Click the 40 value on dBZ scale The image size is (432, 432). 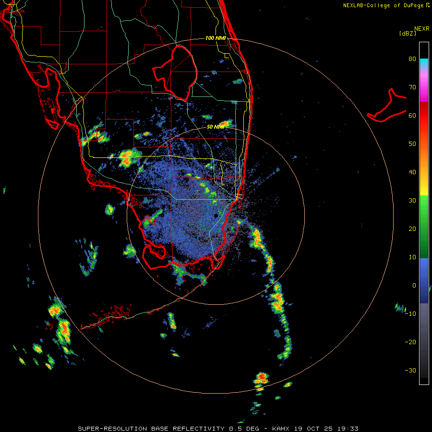[x=412, y=172]
